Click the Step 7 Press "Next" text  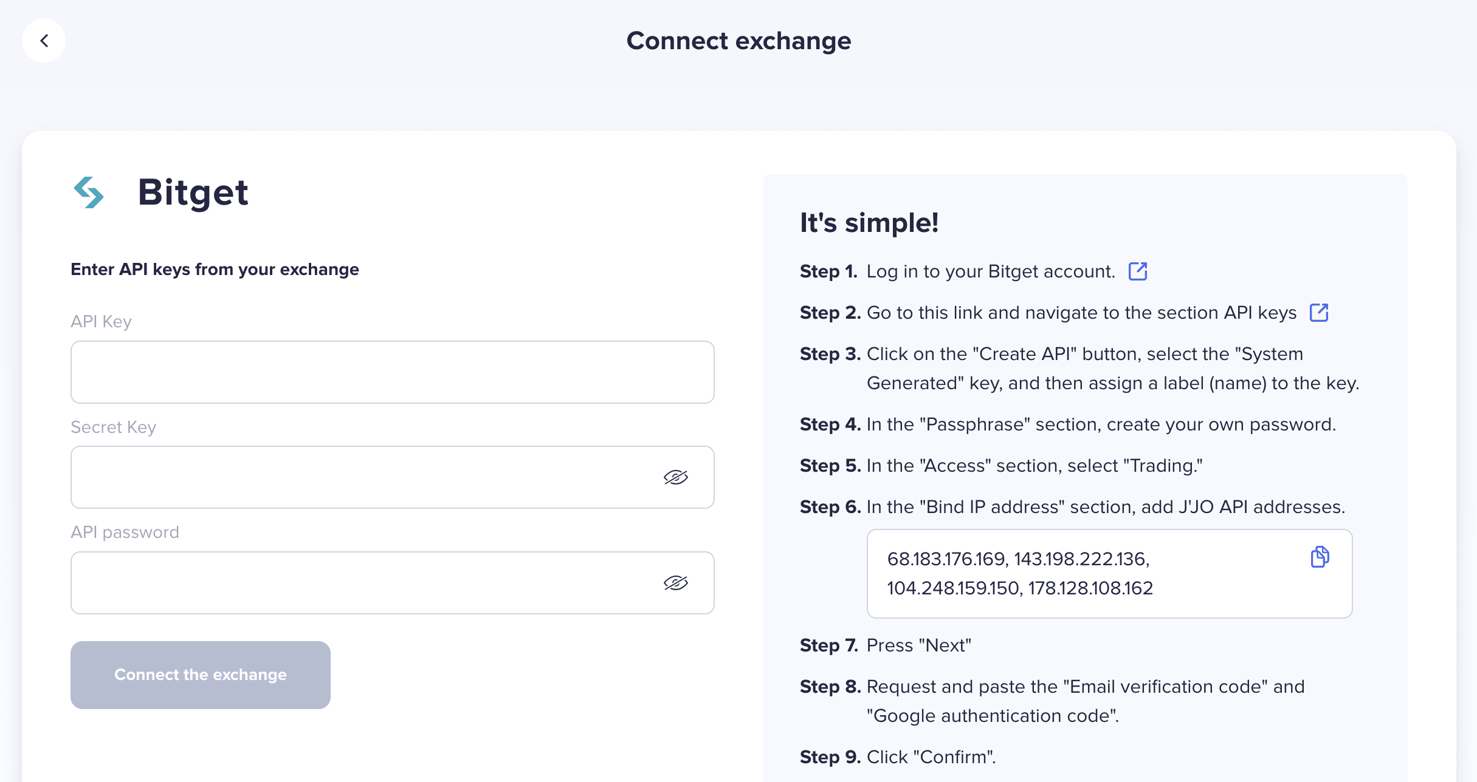[919, 645]
